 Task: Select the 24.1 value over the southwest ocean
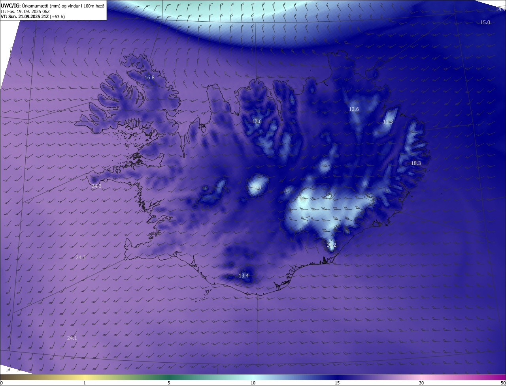click(72, 338)
